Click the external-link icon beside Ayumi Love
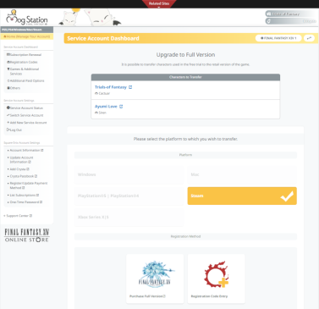This screenshot has height=309, width=319. click(x=121, y=107)
